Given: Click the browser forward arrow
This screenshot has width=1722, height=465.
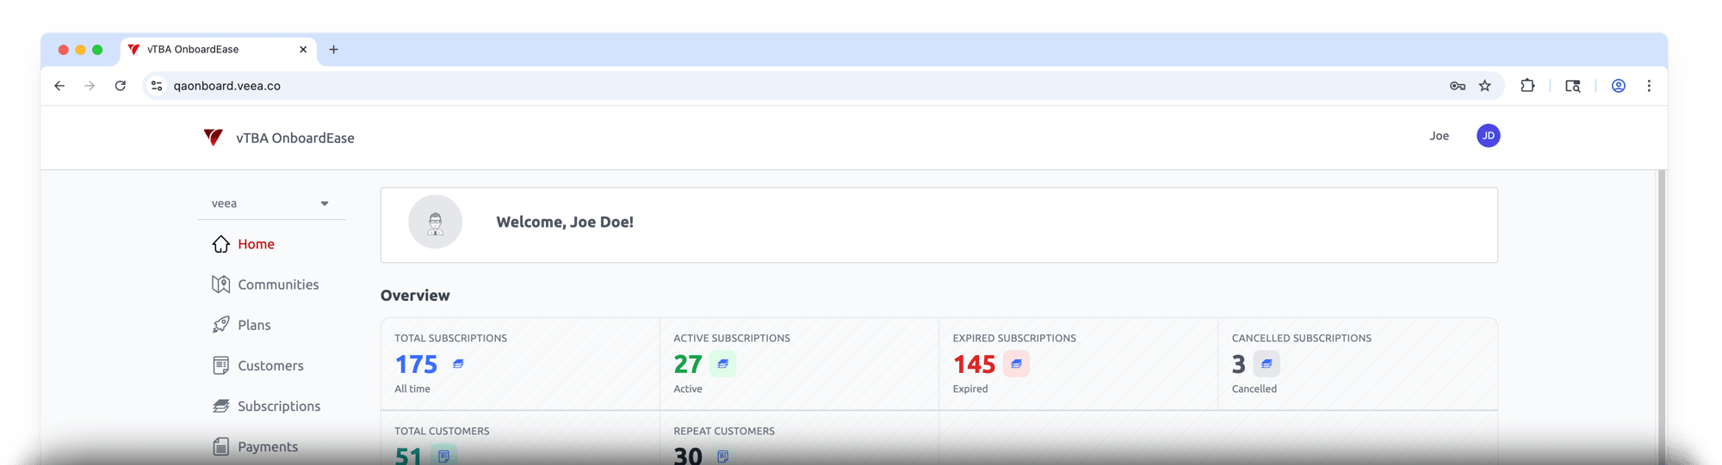Looking at the screenshot, I should (x=90, y=86).
